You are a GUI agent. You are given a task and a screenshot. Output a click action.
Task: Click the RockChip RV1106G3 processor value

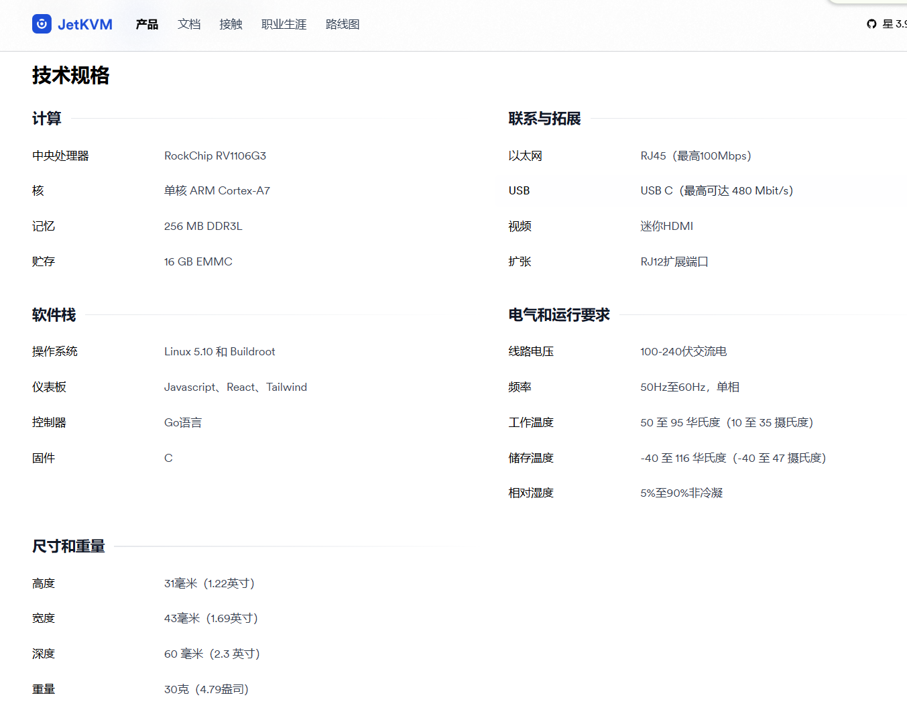(x=215, y=156)
